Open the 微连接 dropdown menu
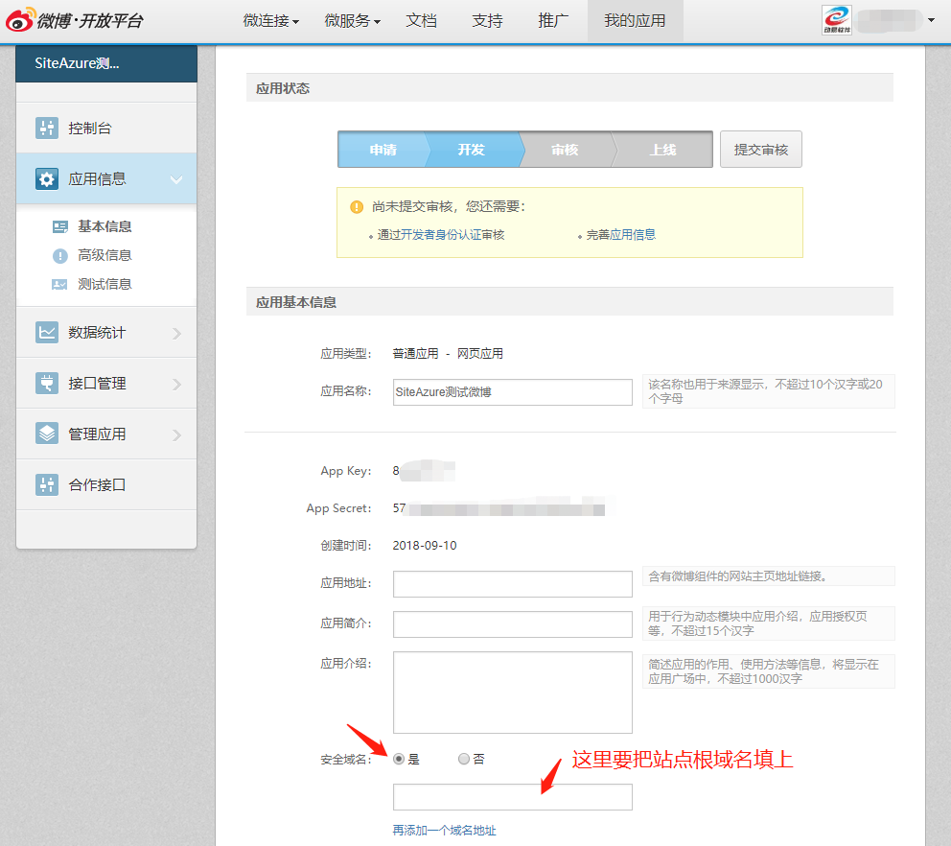Image resolution: width=951 pixels, height=846 pixels. [x=270, y=20]
